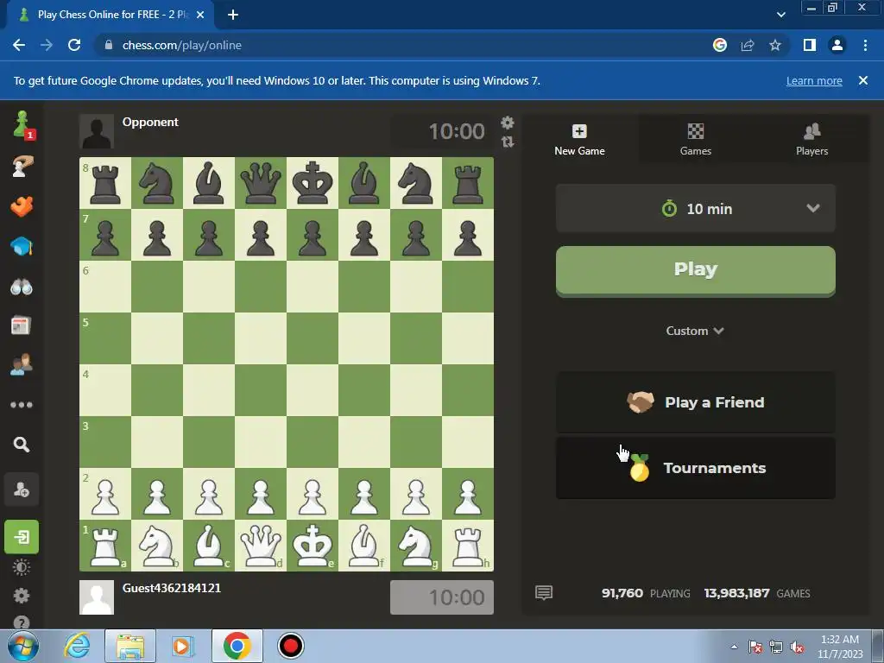Image resolution: width=884 pixels, height=663 pixels.
Task: Launch Internet Explorer from taskbar
Action: click(x=77, y=646)
